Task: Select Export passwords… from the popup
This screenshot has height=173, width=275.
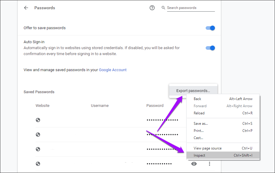Action: 193,91
